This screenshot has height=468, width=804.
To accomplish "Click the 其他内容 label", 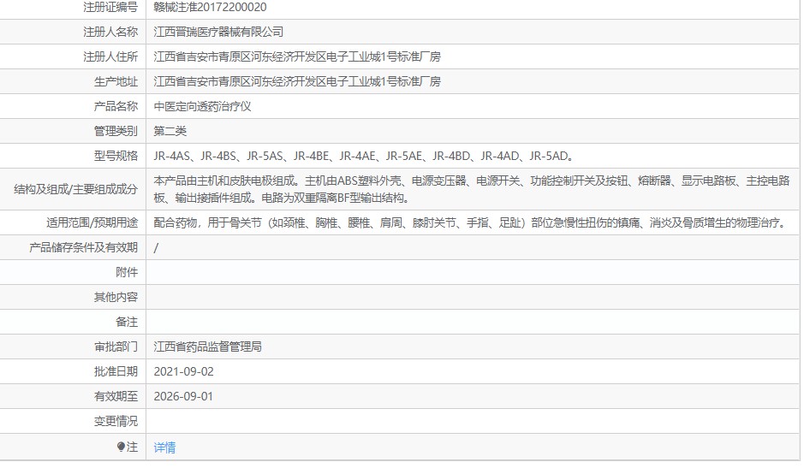I will pos(116,297).
